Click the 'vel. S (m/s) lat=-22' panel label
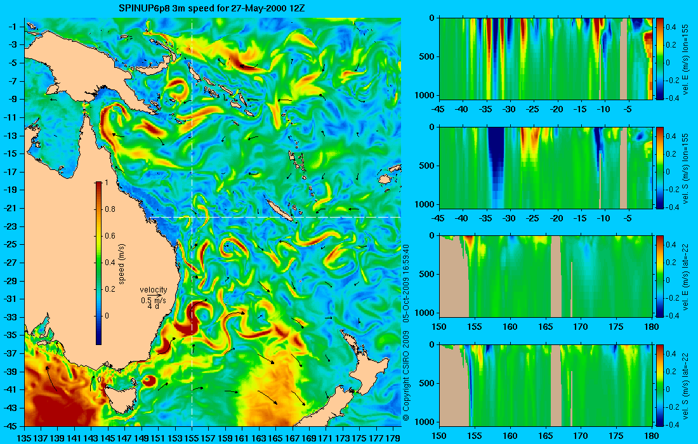The image size is (698, 444). click(x=686, y=386)
